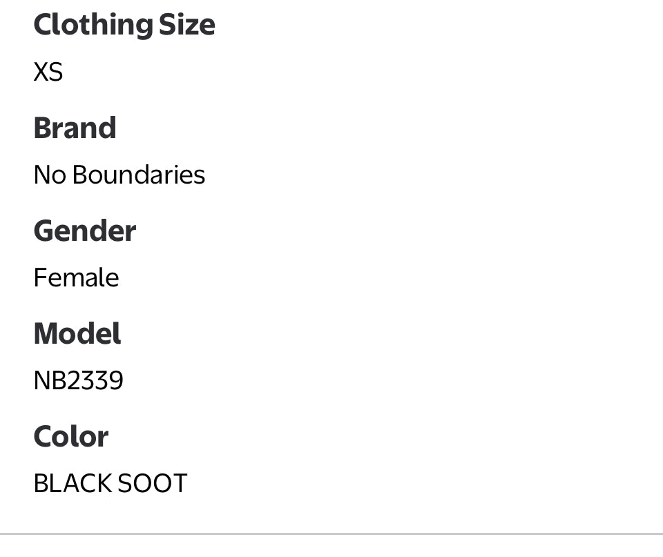The height and width of the screenshot is (557, 663).
Task: Click the word "Size" in the first heading
Action: click(186, 25)
